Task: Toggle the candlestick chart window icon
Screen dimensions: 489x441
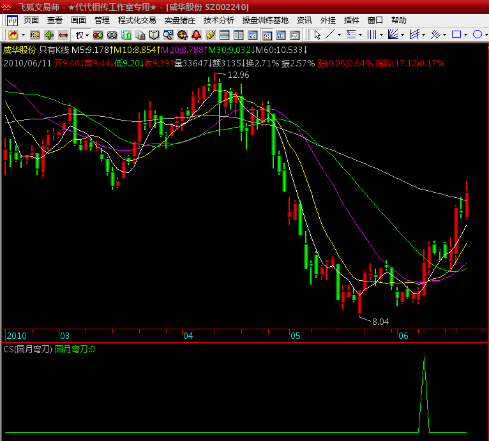Action: click(x=267, y=35)
